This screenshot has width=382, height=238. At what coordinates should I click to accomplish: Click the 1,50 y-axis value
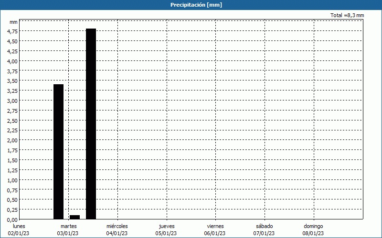click(x=12, y=160)
